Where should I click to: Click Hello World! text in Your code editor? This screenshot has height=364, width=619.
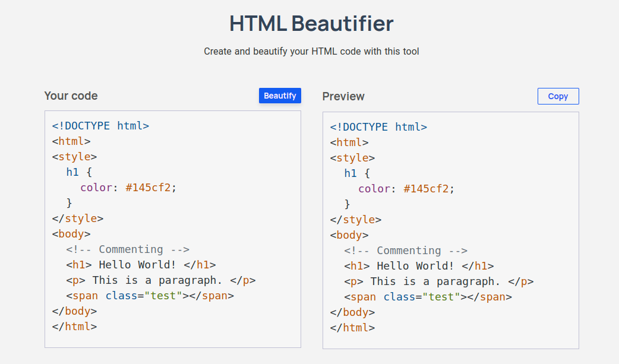tap(138, 265)
